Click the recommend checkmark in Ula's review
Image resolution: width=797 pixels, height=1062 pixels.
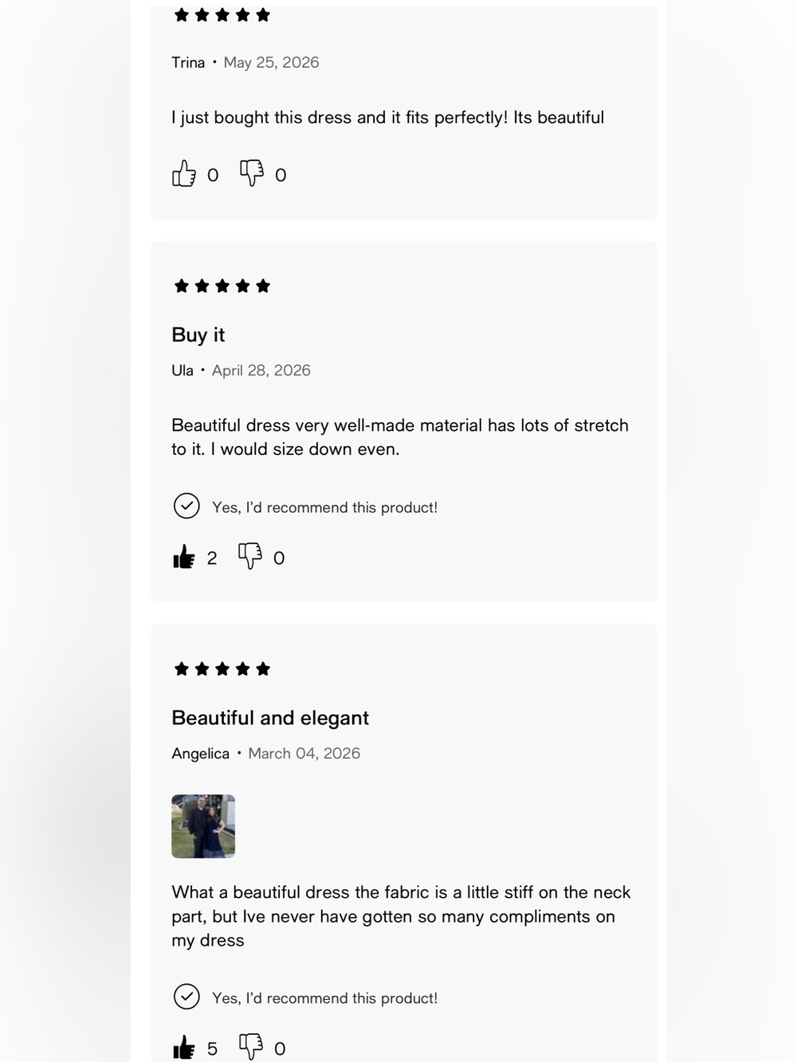point(186,506)
